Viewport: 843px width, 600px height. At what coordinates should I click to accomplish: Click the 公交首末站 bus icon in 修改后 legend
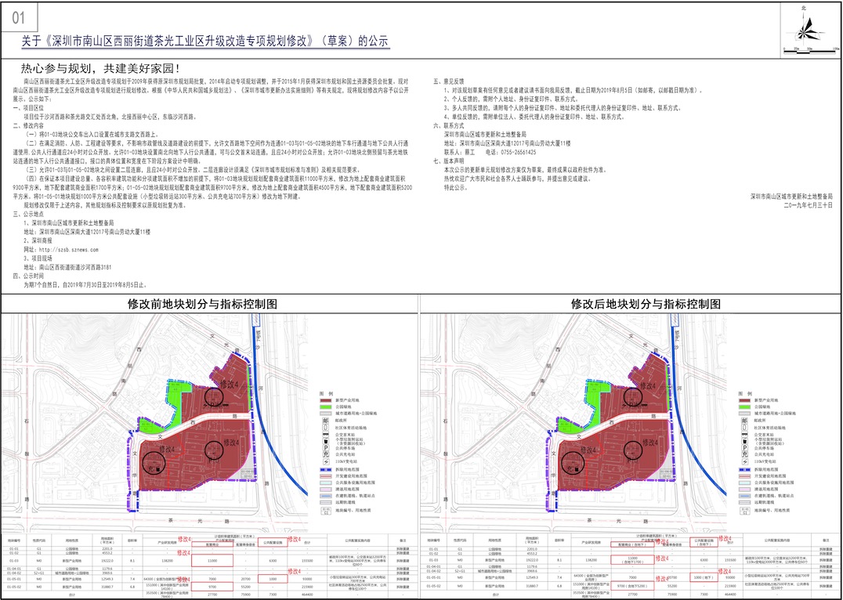[744, 435]
